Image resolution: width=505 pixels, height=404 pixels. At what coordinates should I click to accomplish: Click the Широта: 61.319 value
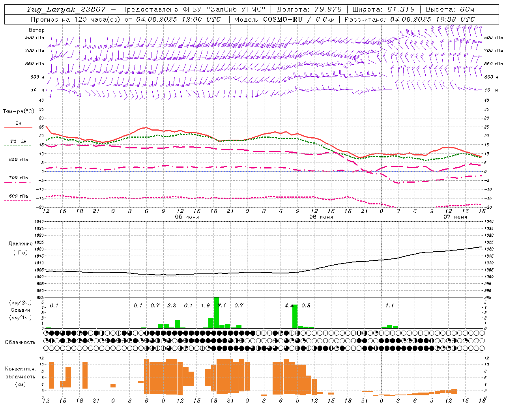383,9
